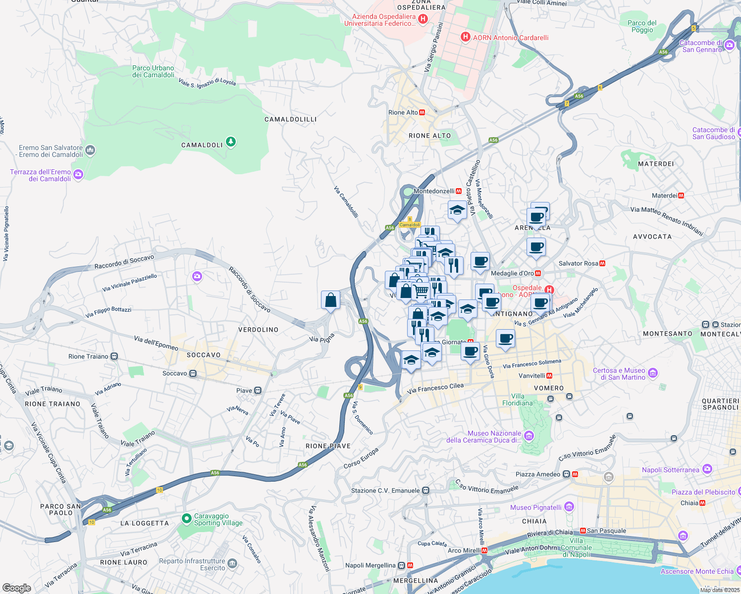Select the Parco Urbano dei Camaldoli label
Screen dimensions: 741x594
pyautogui.click(x=153, y=71)
